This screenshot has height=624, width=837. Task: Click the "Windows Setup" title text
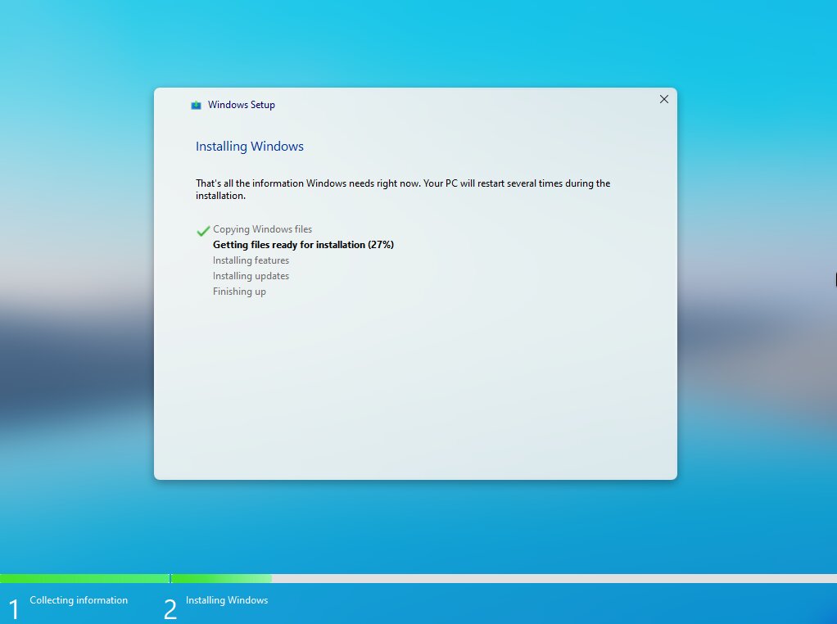click(242, 105)
